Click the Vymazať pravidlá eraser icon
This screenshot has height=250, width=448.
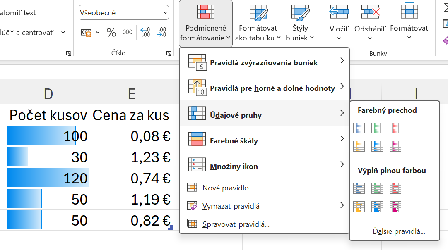[192, 205]
